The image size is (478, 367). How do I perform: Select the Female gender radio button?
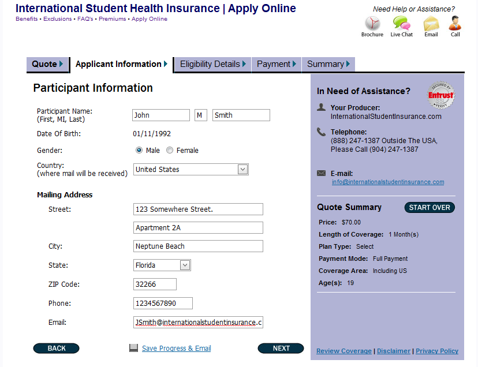coord(170,150)
